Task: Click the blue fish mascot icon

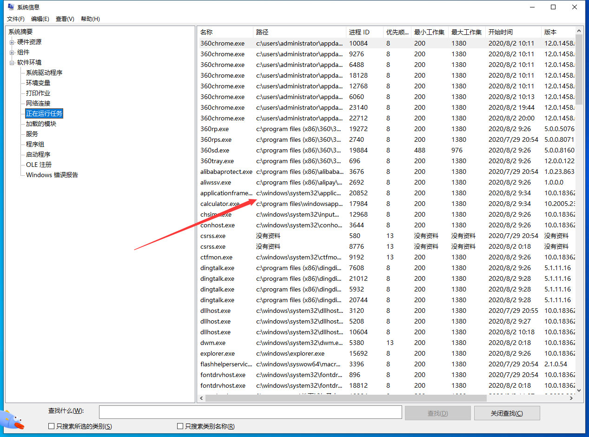Action: [x=12, y=420]
